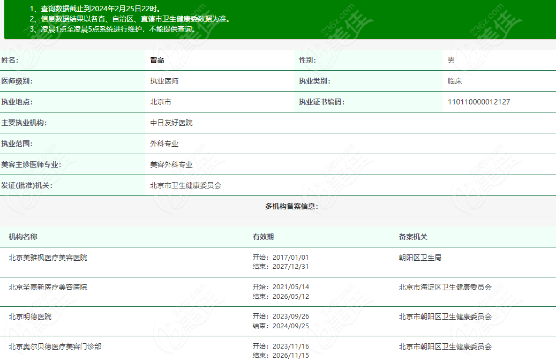Viewport: 556px width, 362px height.
Task: Click the 美容外科专业 specialty value
Action: [x=171, y=165]
